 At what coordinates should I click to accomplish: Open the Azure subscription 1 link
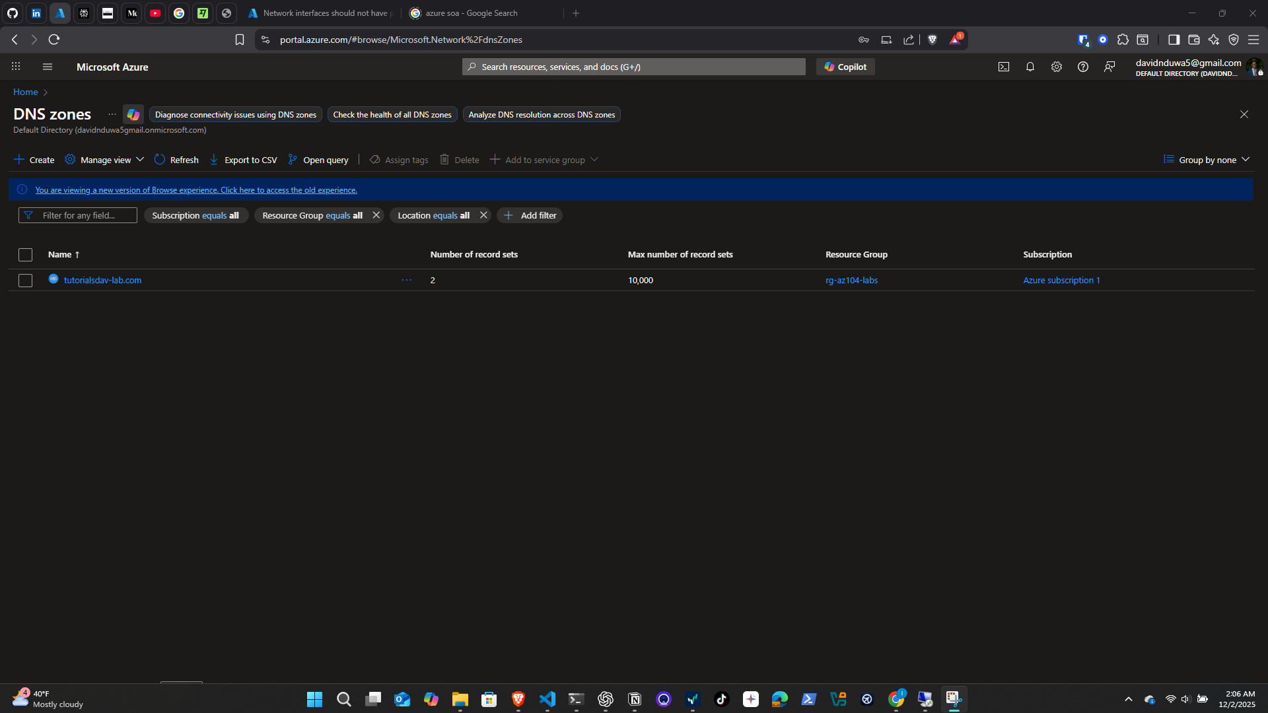pos(1061,280)
